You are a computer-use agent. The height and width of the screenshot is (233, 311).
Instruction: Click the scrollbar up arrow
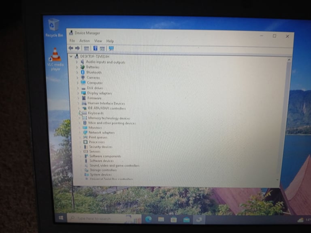point(289,59)
